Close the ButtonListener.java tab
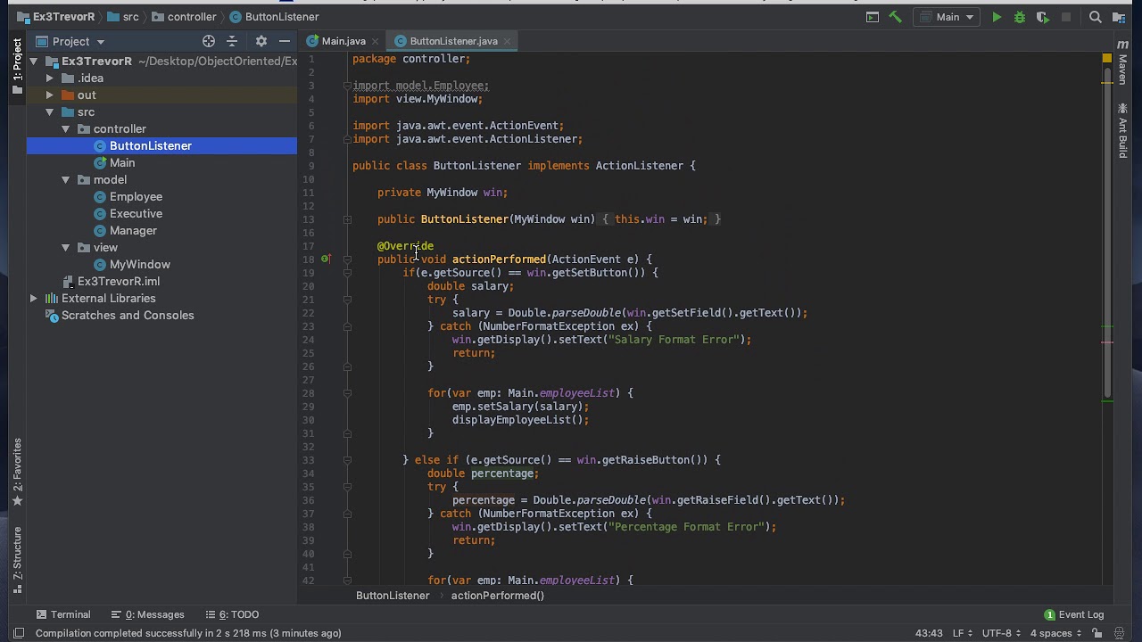 (507, 41)
